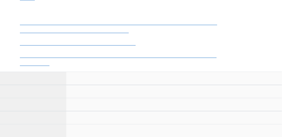The width and height of the screenshot is (282, 137).
Task: Click the short underlined link at the very top
Action: (x=27, y=0)
